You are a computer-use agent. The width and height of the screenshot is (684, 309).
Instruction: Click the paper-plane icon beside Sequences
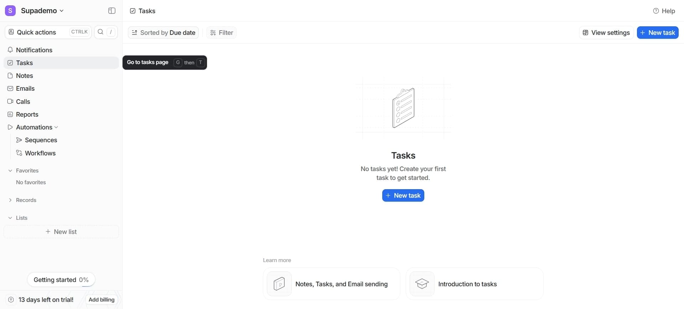19,140
